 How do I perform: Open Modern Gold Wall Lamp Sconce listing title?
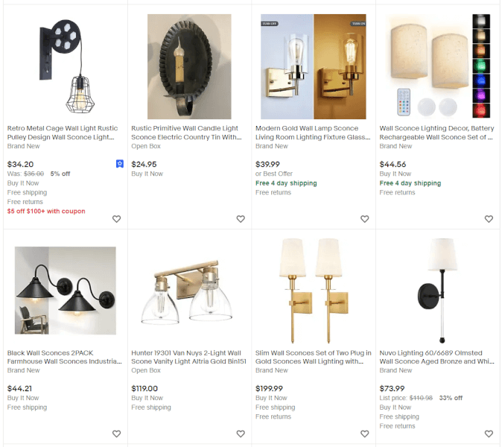point(311,133)
